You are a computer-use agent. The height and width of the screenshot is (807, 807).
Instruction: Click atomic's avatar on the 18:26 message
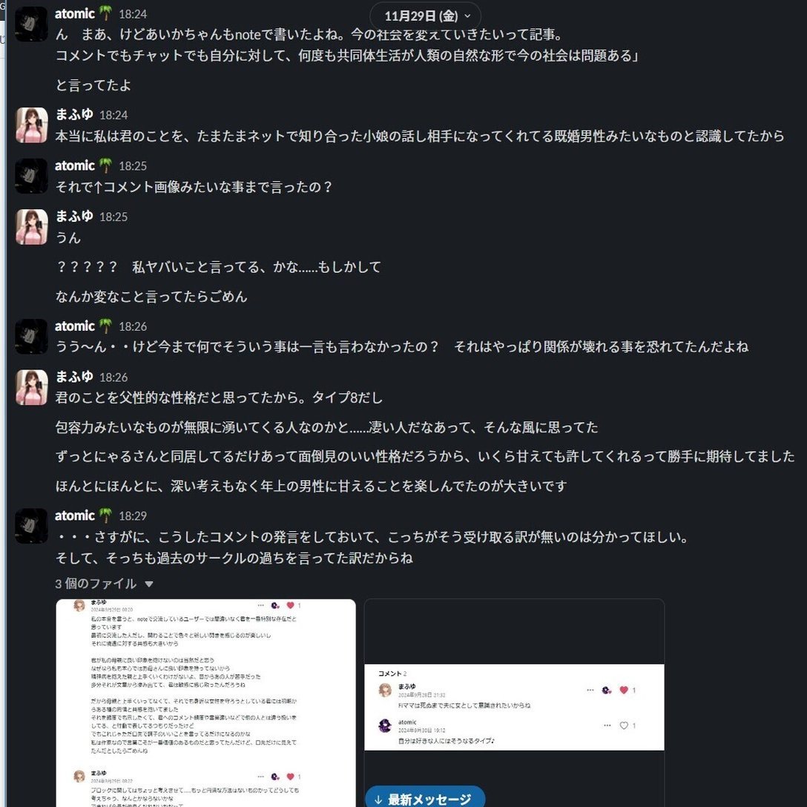31,337
